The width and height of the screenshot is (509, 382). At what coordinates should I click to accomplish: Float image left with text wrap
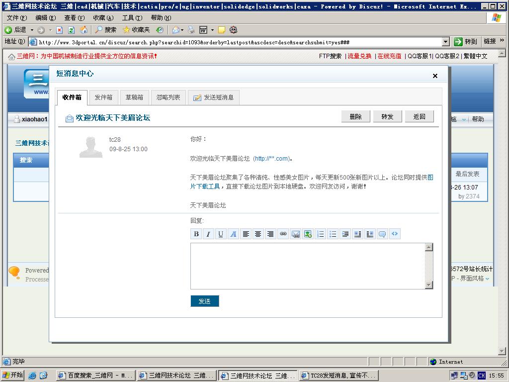(357, 234)
